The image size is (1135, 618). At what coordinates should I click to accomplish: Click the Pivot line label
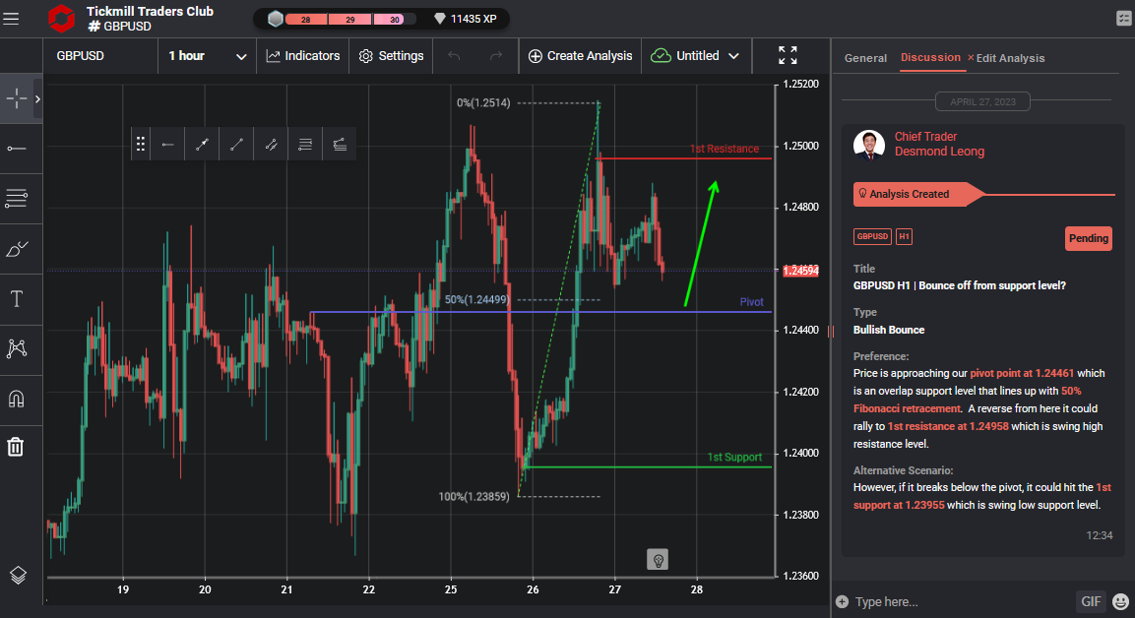click(751, 302)
